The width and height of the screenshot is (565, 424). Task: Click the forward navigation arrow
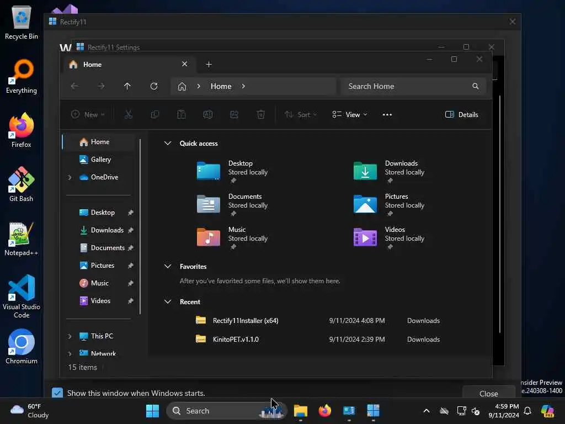pos(102,86)
